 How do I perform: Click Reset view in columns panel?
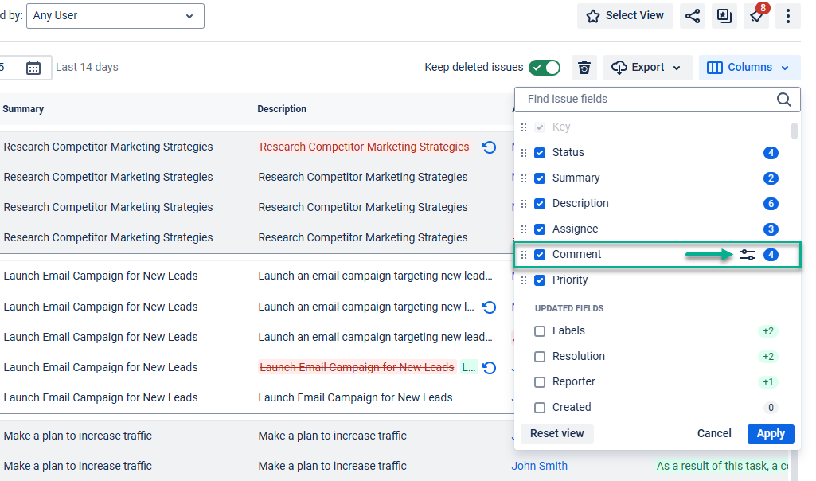tap(557, 434)
